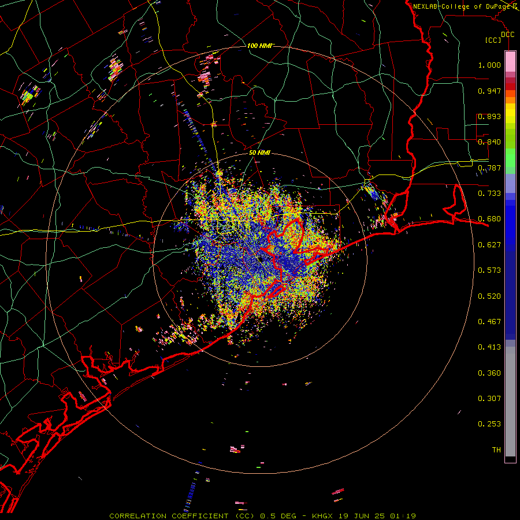Screen dimensions: 520x520
Task: Click the 1.000 value on the color scale
Action: pyautogui.click(x=489, y=65)
